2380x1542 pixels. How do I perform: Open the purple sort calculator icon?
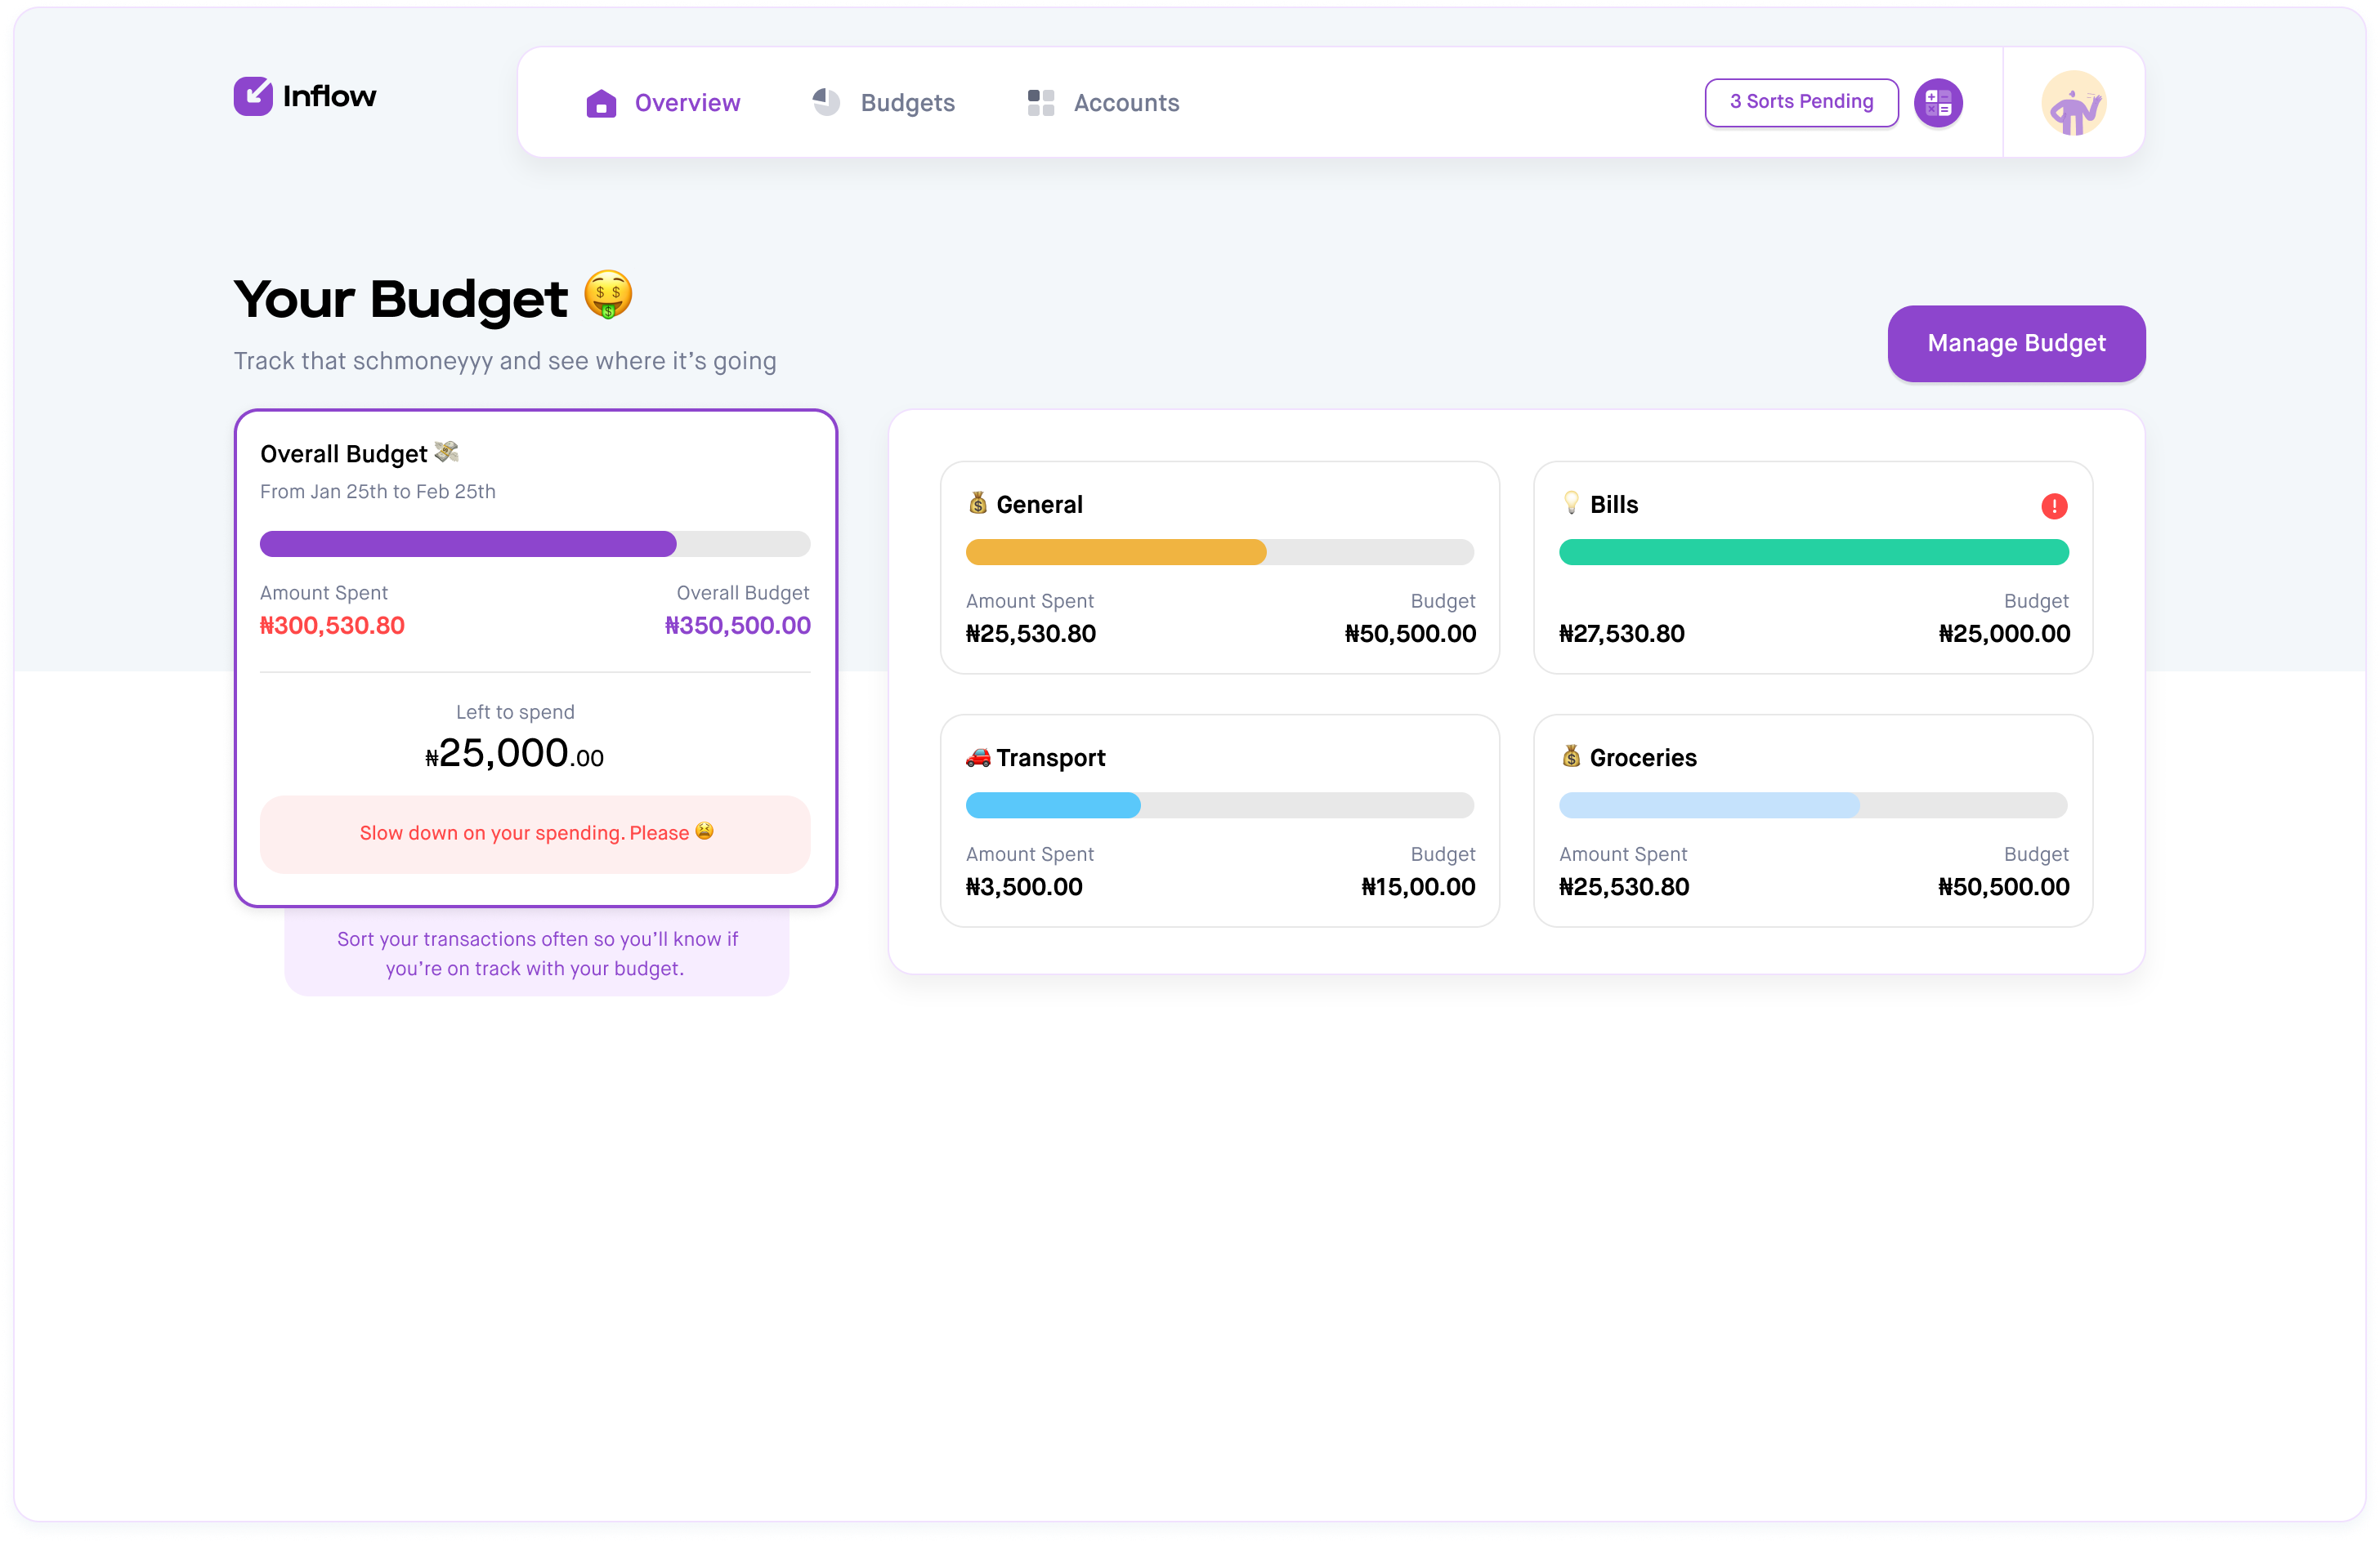(x=1937, y=103)
